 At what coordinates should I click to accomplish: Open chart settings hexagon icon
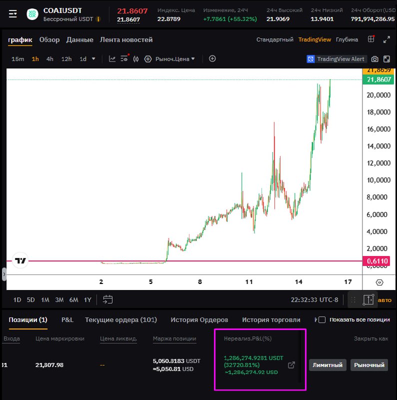[x=147, y=59]
